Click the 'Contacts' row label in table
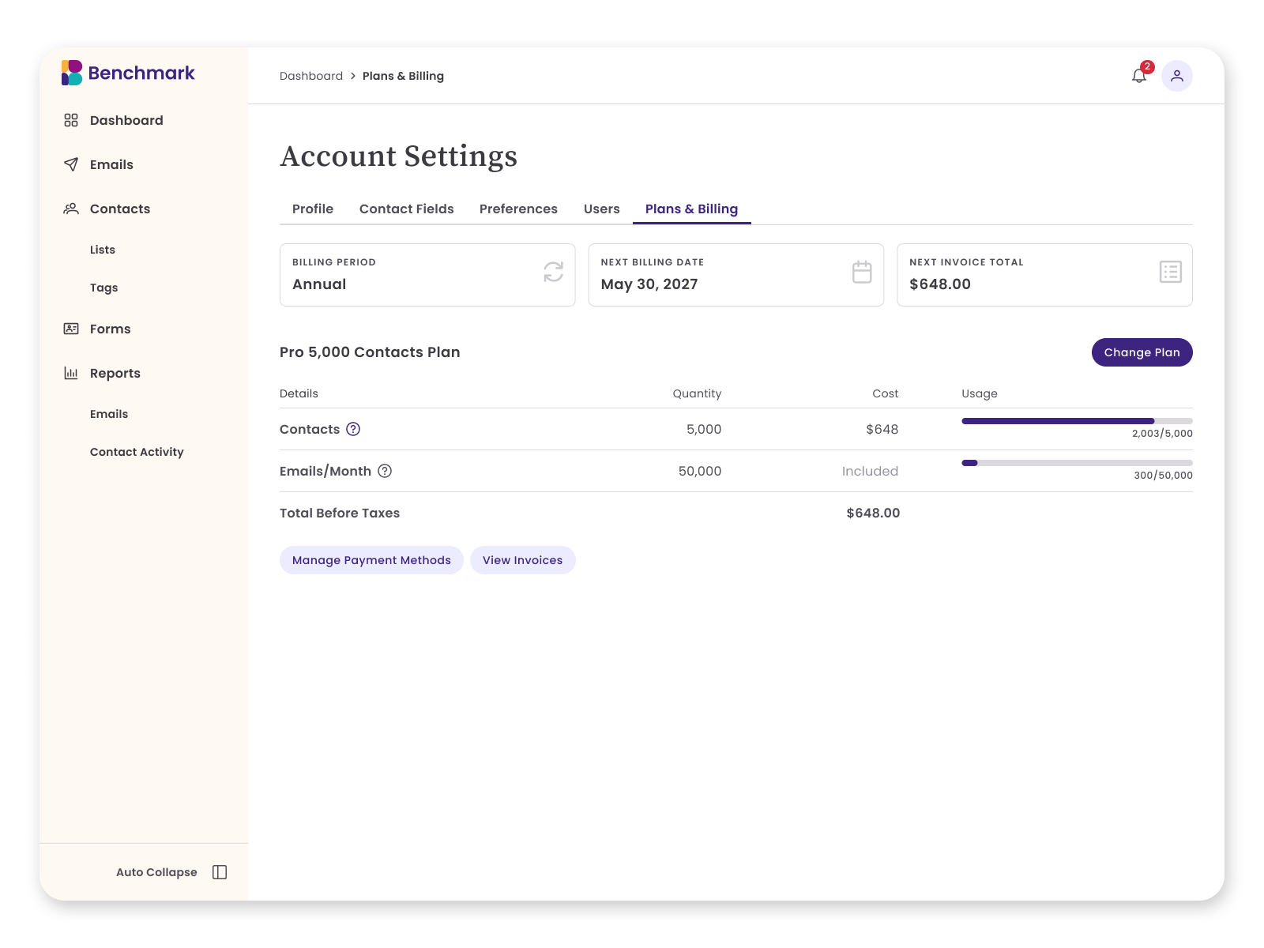Image resolution: width=1264 pixels, height=948 pixels. pyautogui.click(x=310, y=429)
